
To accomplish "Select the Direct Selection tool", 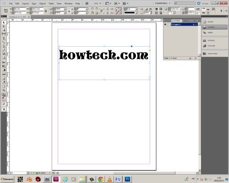I will [x=4, y=26].
